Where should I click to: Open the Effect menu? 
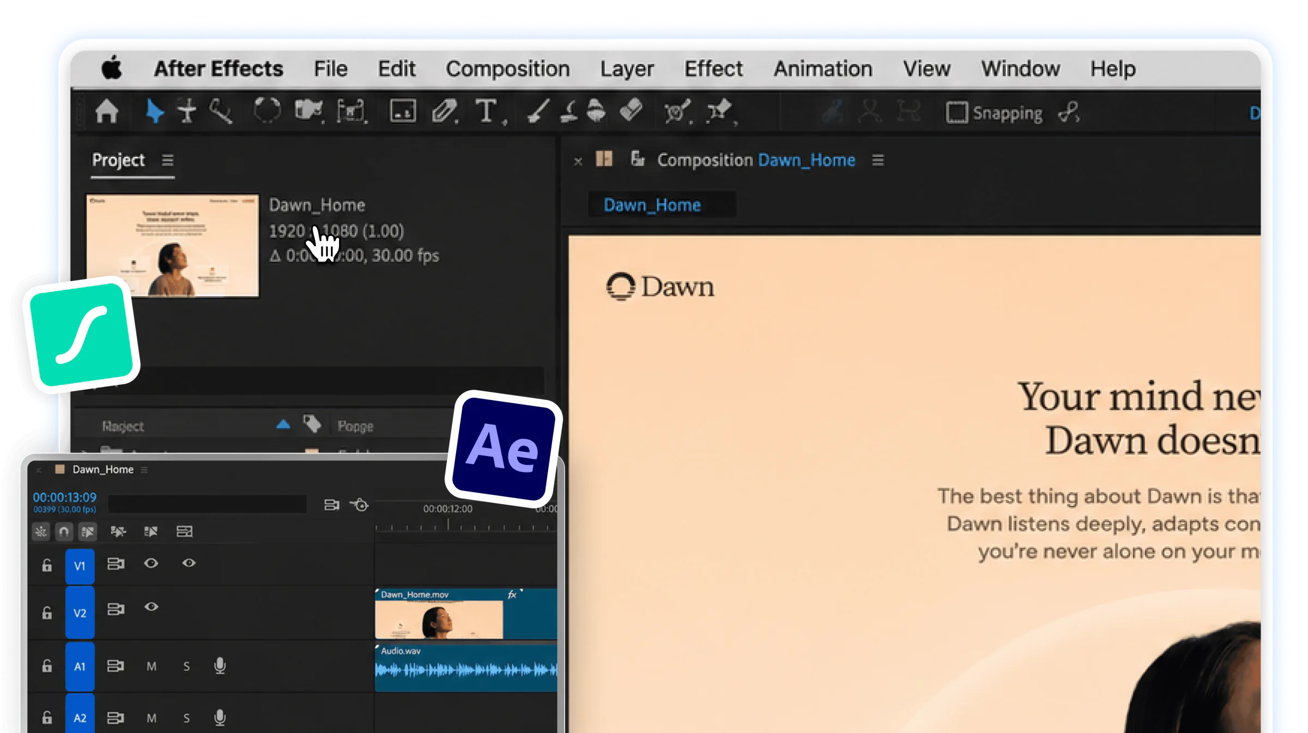pyautogui.click(x=713, y=69)
